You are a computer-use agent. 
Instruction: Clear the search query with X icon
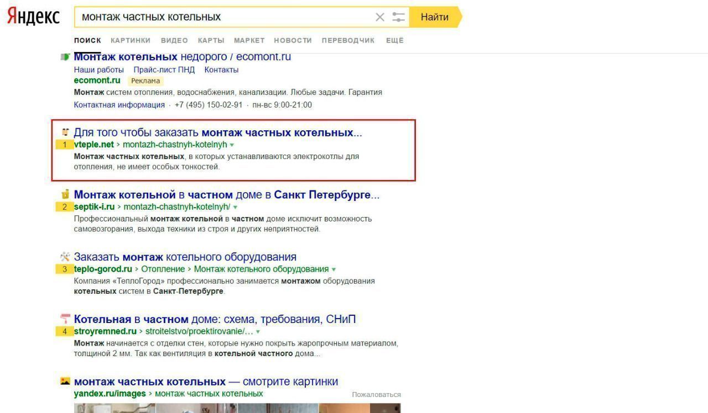coord(380,17)
